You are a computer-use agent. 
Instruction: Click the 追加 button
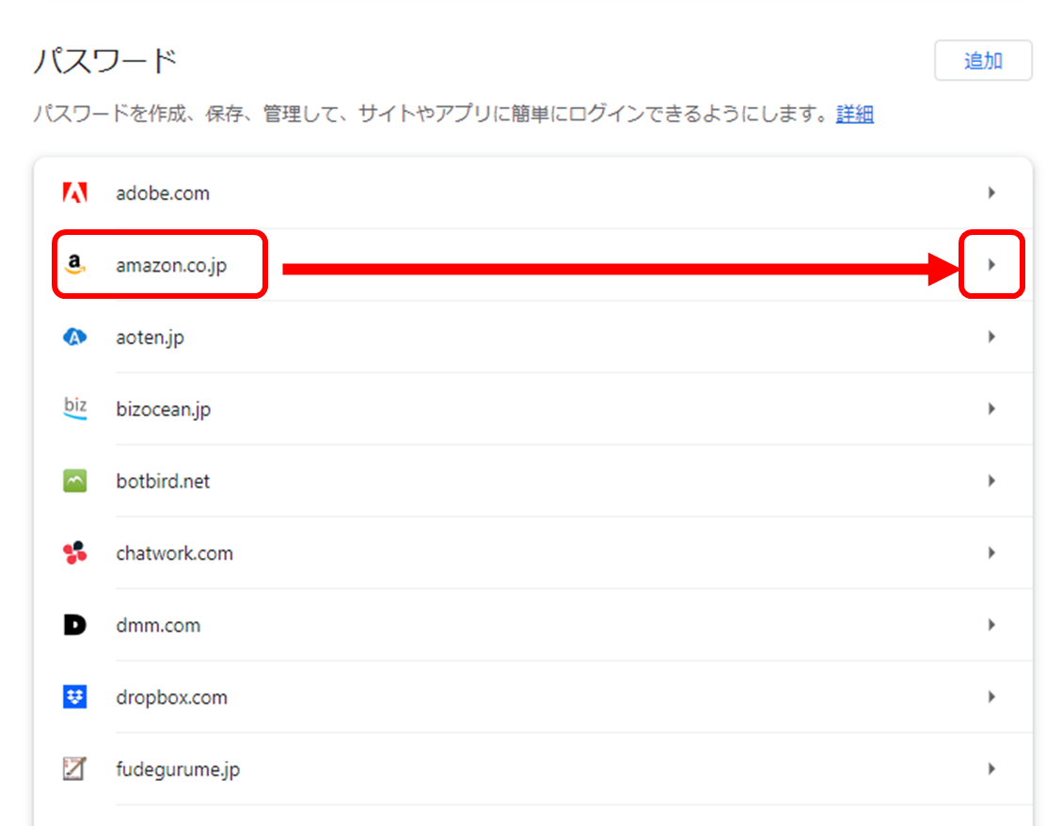tap(983, 61)
